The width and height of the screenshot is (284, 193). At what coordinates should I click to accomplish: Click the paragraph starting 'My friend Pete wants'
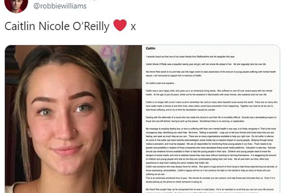[x=211, y=74]
